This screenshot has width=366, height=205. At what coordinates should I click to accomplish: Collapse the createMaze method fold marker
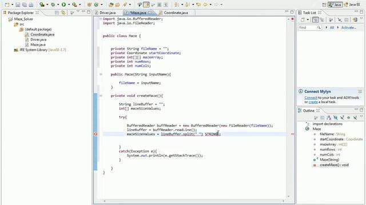pos(101,96)
